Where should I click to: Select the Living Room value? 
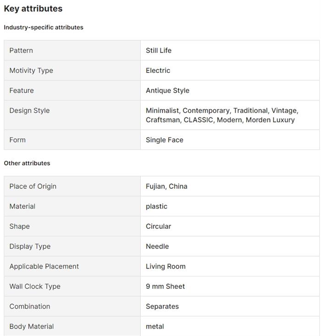[166, 267]
